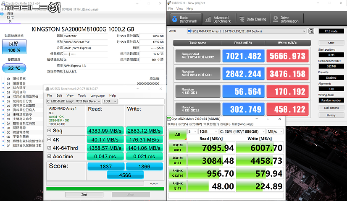Image resolution: width=347 pixels, height=201 pixels.
Task: Click the blue status dot of attribute 05
Action: tap(3, 101)
